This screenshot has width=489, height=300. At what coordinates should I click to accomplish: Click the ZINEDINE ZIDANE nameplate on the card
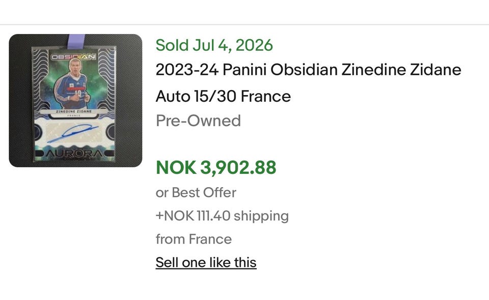[74, 111]
